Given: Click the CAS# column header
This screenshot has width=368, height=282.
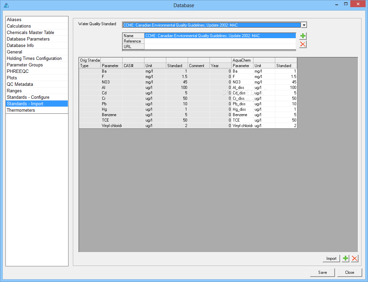Looking at the screenshot, I should (x=133, y=66).
